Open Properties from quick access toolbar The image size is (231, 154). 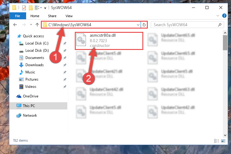coord(24,8)
